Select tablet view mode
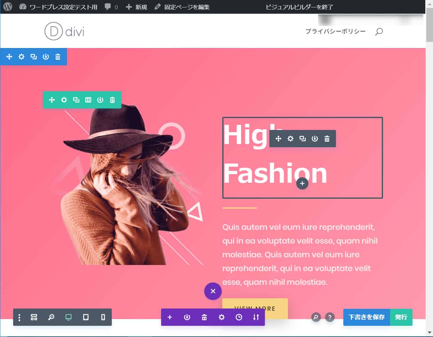The height and width of the screenshot is (337, 433). point(86,317)
